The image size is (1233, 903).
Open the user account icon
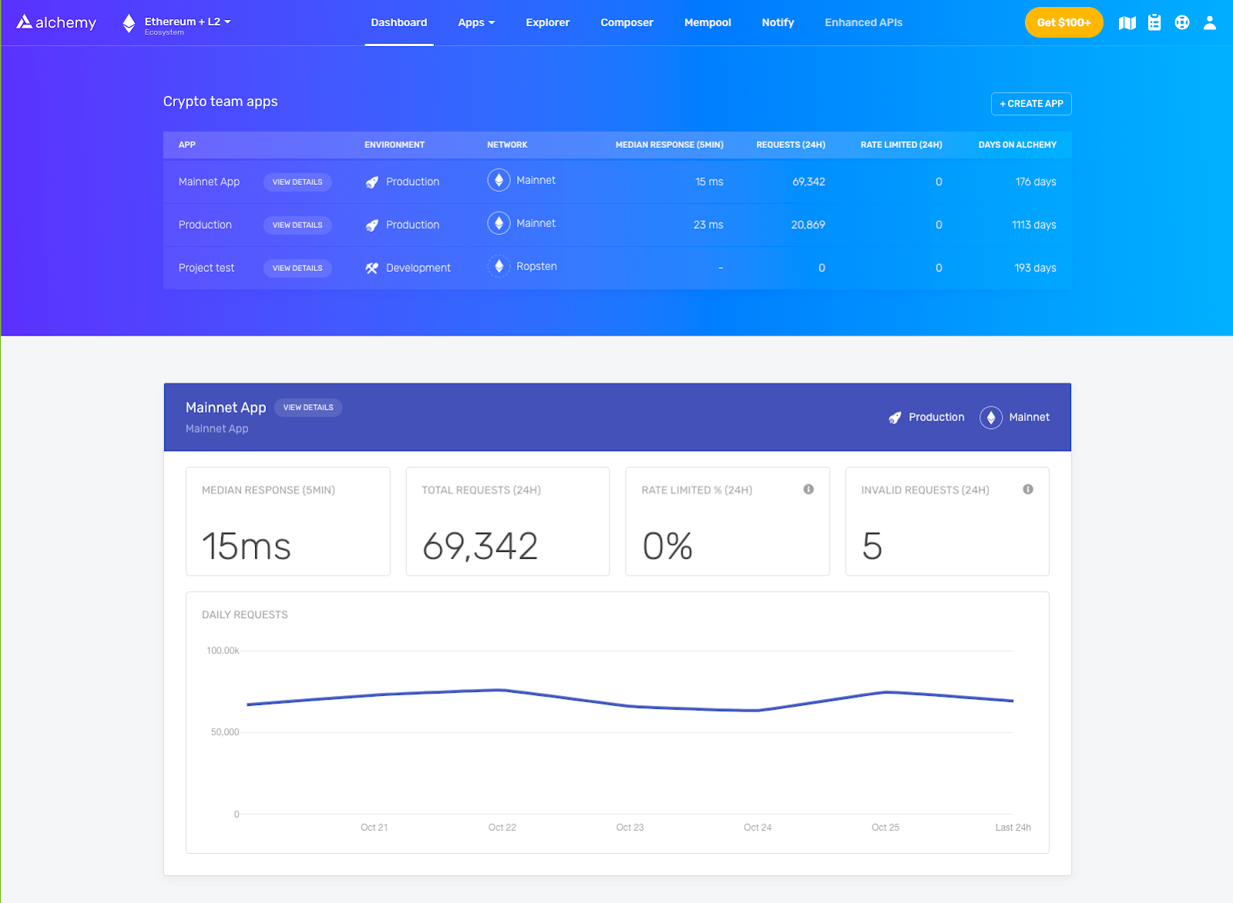click(x=1210, y=22)
